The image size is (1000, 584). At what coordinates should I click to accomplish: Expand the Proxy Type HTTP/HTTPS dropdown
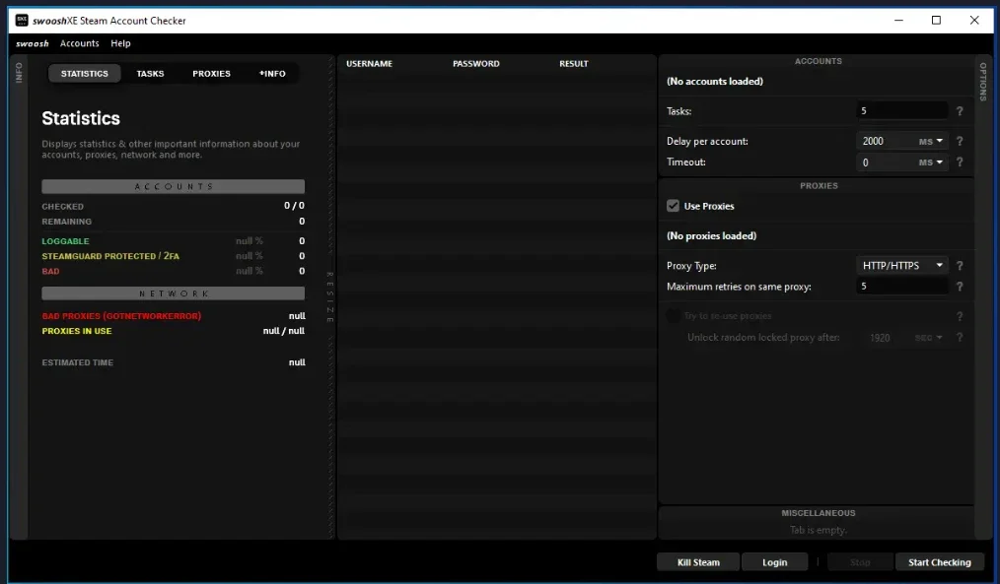(x=901, y=266)
